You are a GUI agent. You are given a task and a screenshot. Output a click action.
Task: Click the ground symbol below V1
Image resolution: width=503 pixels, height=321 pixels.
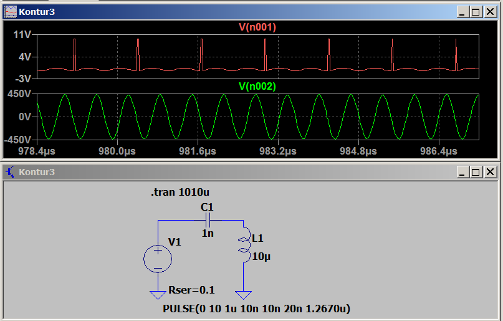158,295
